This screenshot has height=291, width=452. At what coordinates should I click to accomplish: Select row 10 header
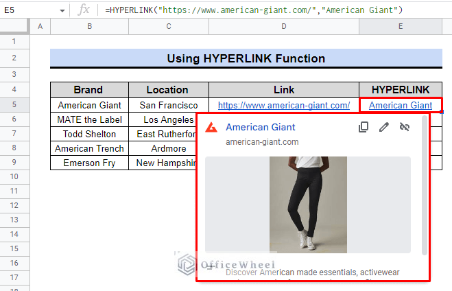pos(14,177)
